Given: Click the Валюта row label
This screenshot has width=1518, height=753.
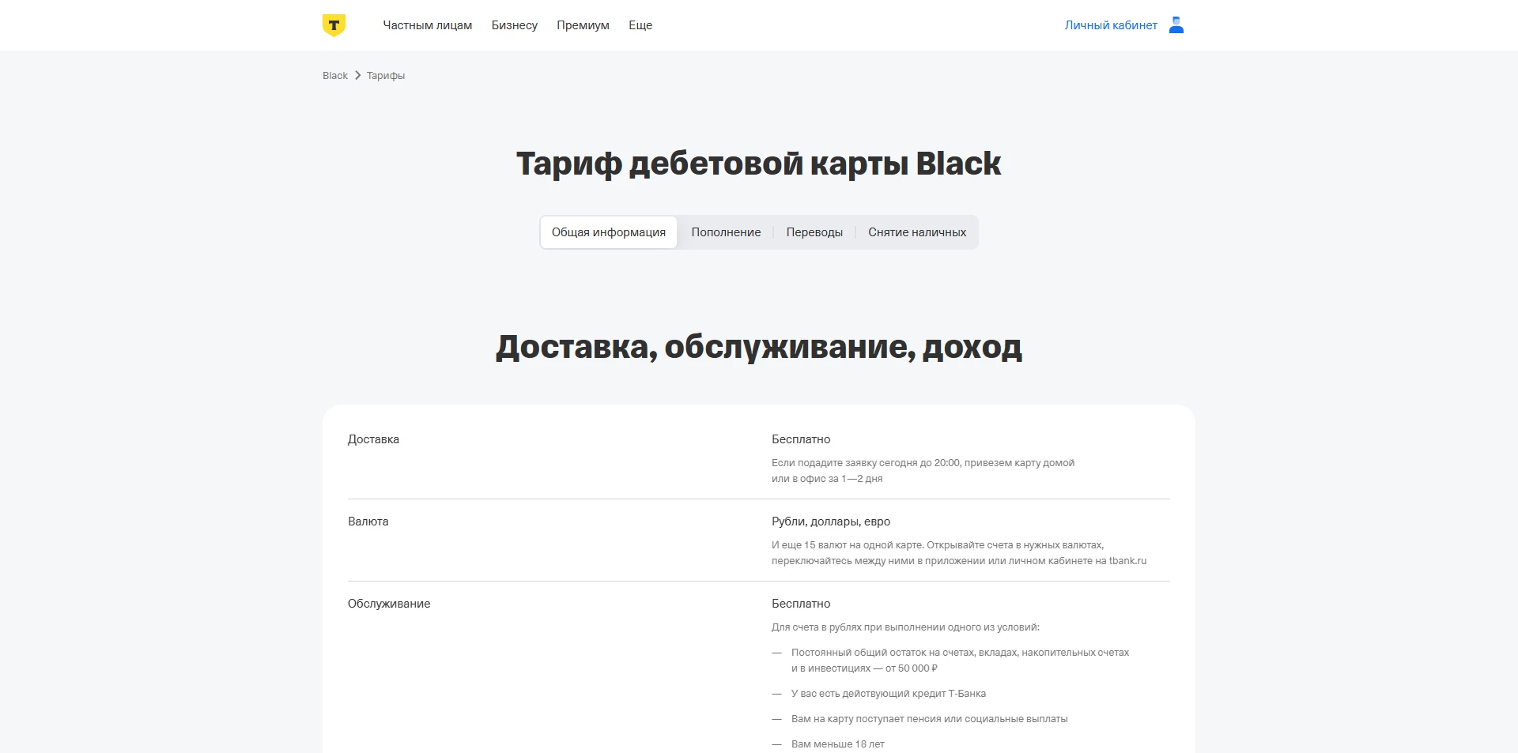Looking at the screenshot, I should pos(368,521).
